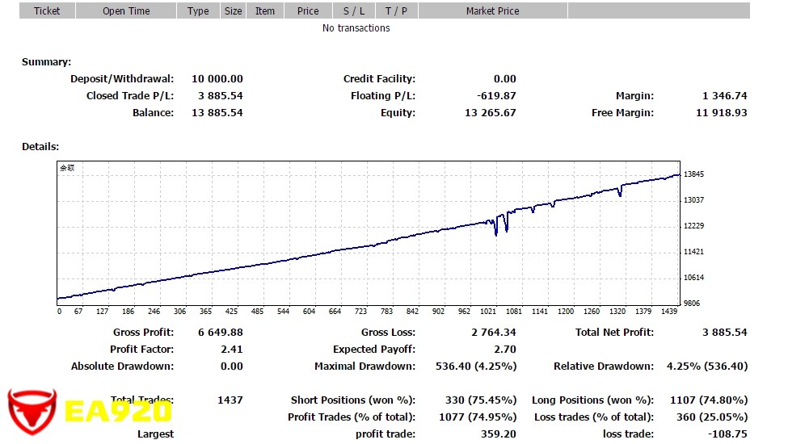
Task: Select the Free Margin value 11 918.93
Action: pyautogui.click(x=720, y=113)
